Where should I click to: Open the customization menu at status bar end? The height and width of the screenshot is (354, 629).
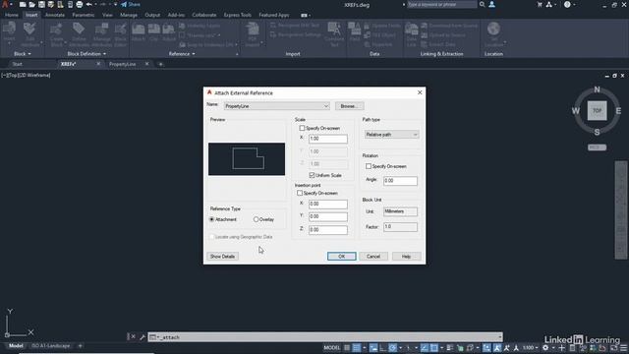coord(624,348)
